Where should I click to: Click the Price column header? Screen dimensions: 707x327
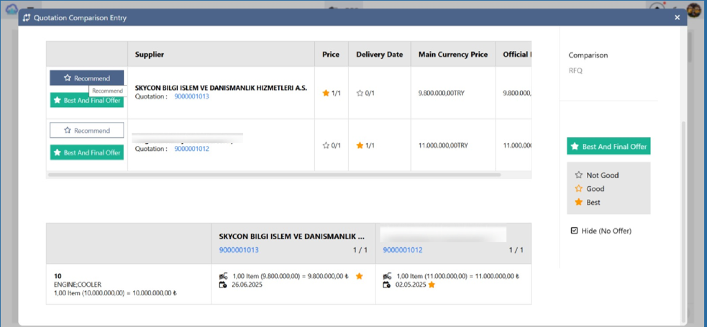pos(331,54)
